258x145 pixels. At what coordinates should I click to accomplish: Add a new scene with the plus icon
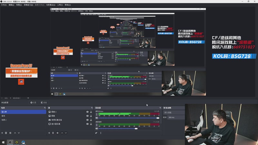tap(2, 133)
